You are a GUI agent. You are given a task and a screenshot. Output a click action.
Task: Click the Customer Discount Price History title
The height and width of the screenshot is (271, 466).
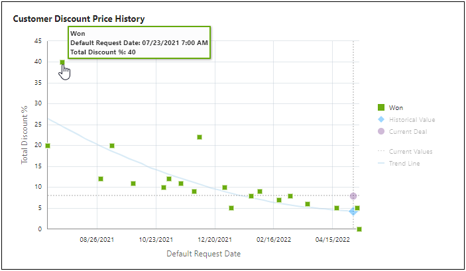[79, 19]
